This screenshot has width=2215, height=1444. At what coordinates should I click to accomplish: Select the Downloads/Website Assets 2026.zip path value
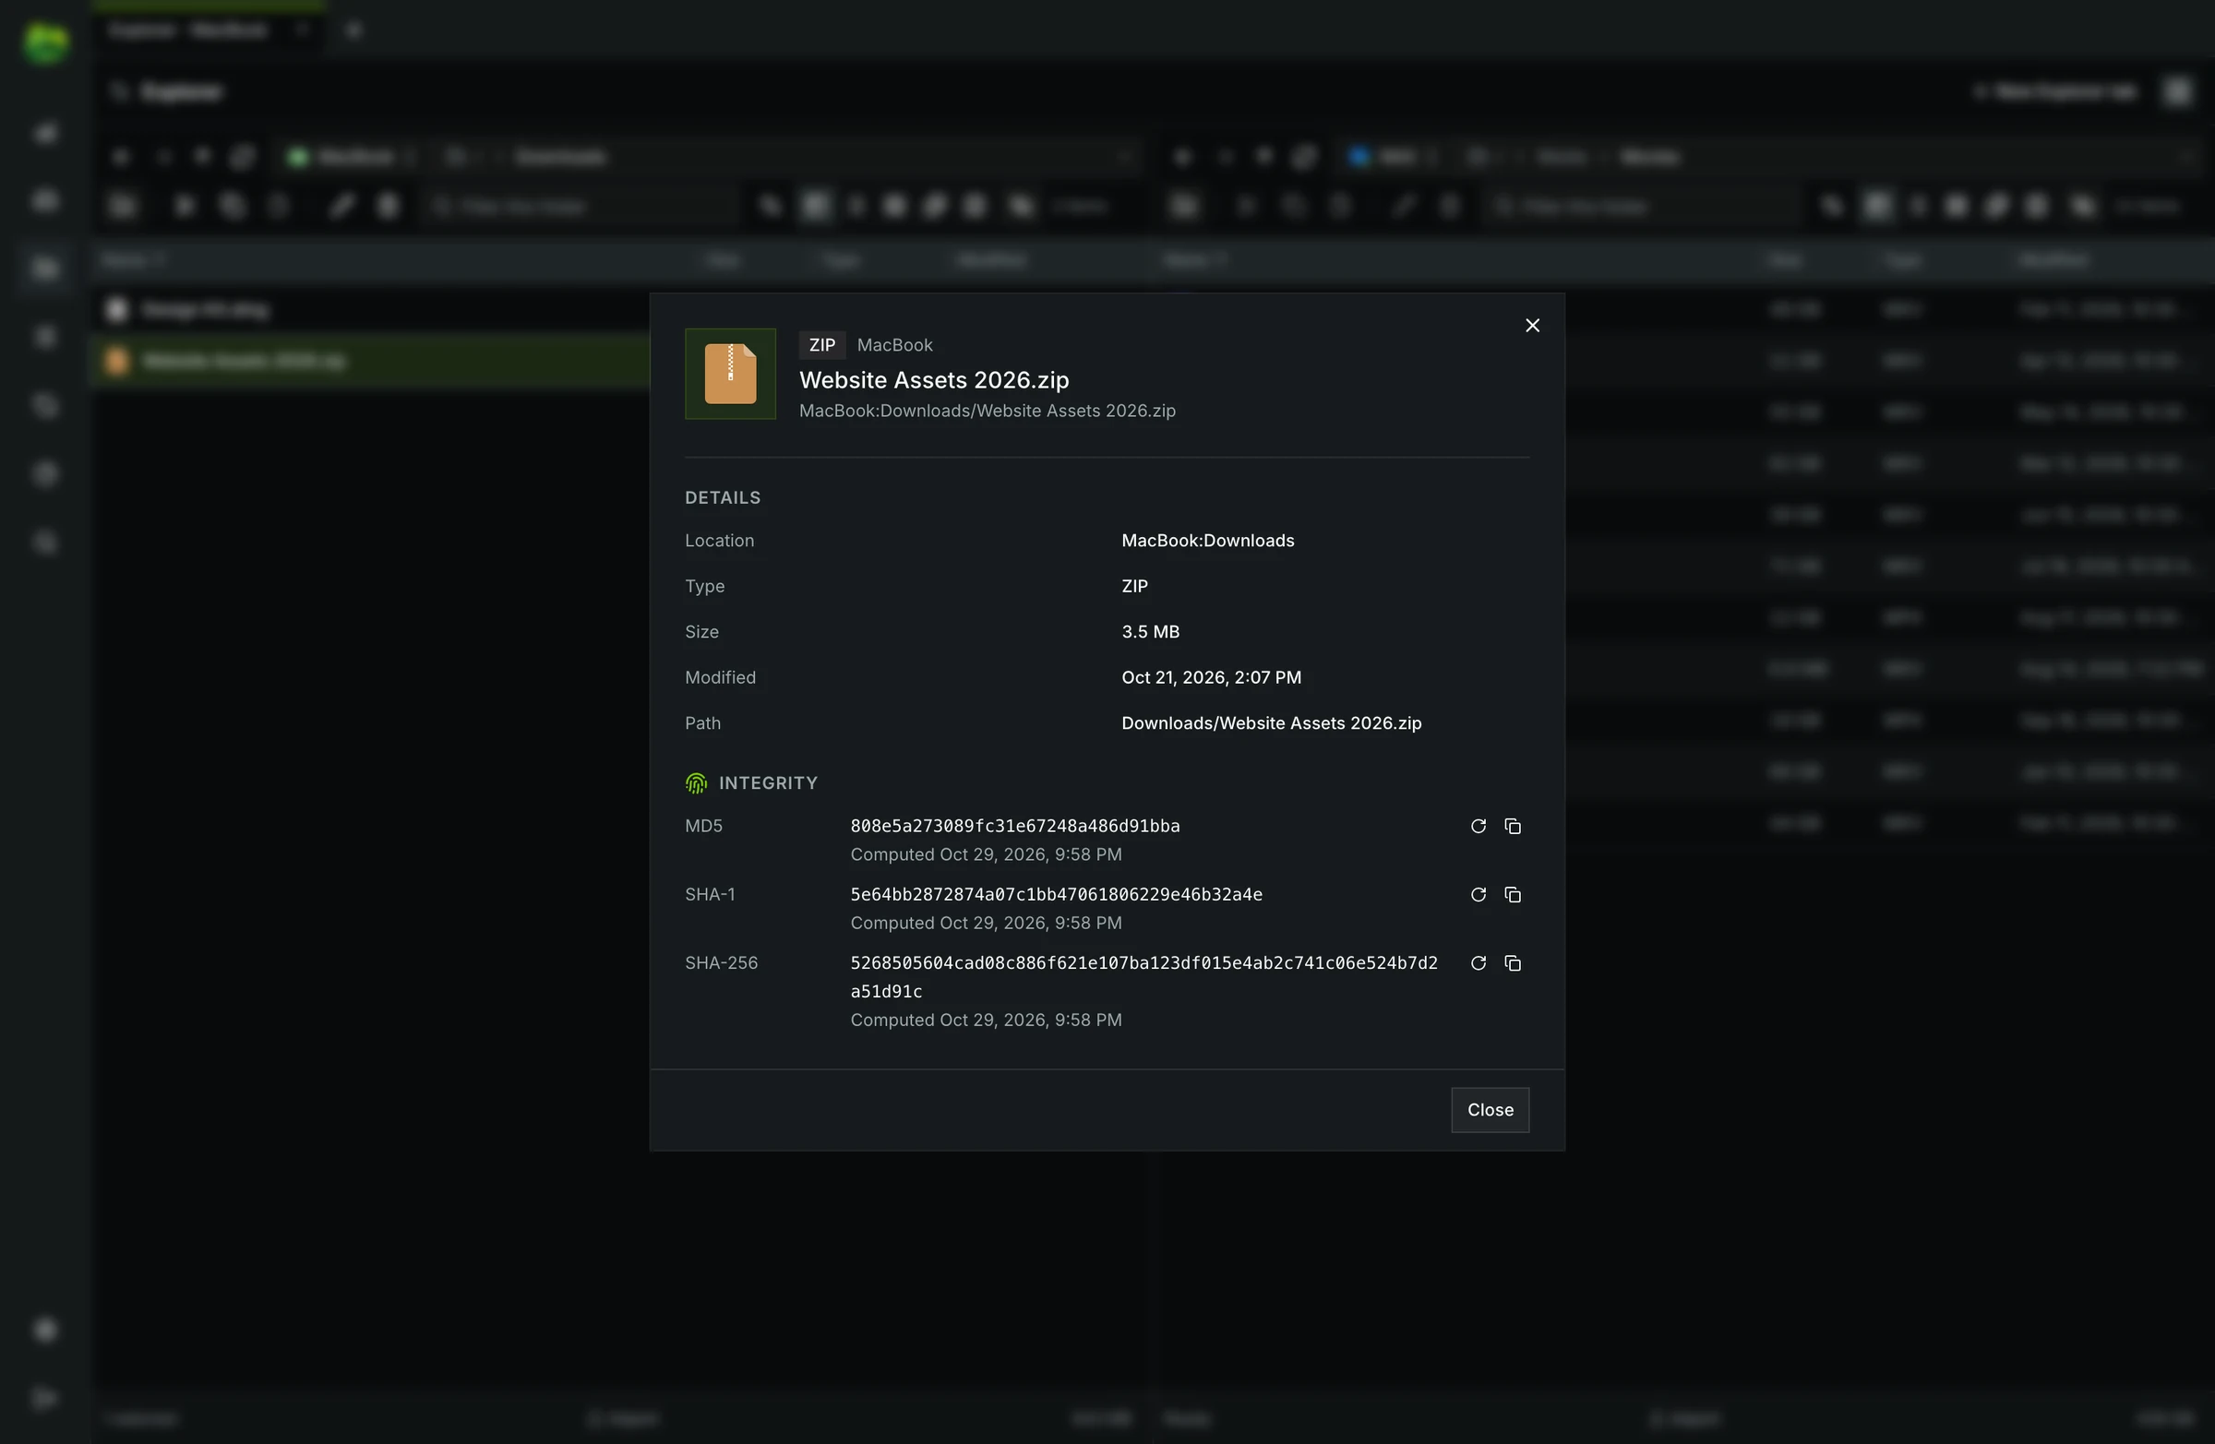coord(1271,723)
